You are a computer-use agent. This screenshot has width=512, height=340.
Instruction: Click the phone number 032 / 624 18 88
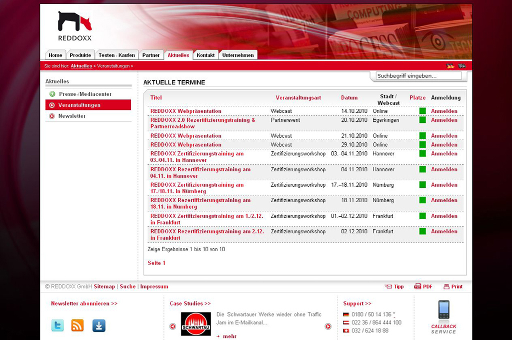click(370, 331)
